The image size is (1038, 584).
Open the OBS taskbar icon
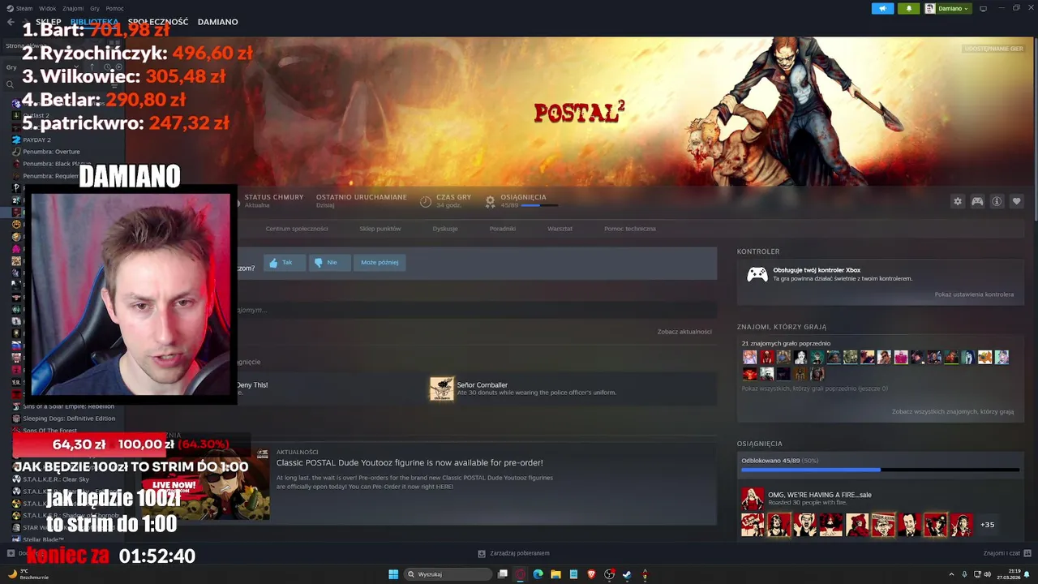(609, 574)
